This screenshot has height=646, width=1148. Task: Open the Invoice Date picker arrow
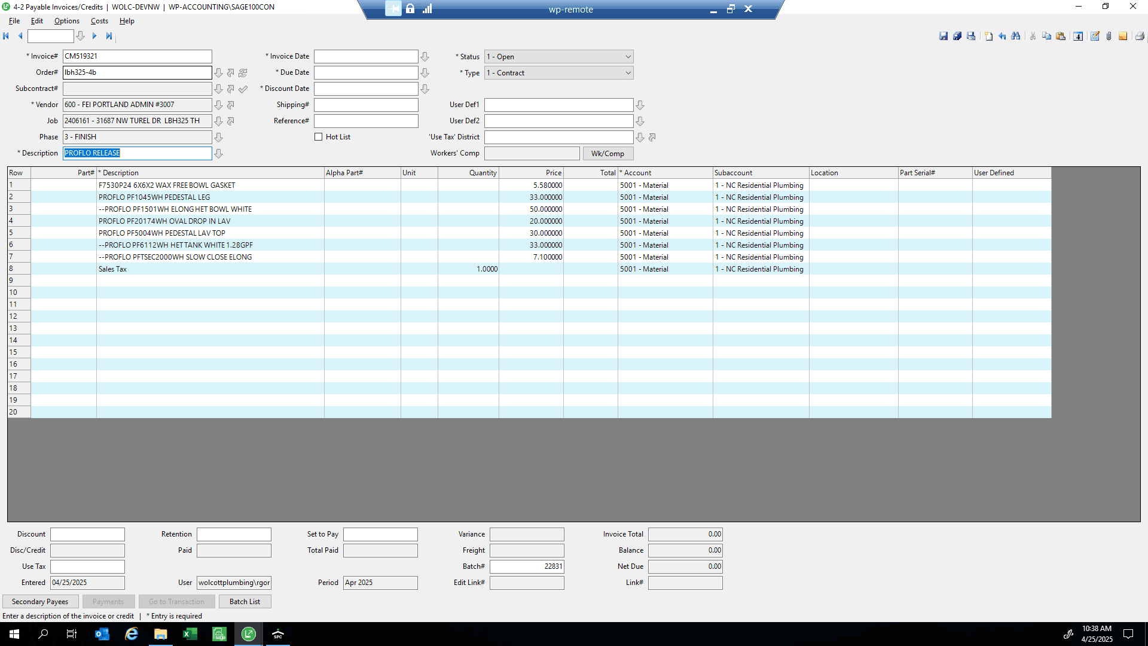pos(425,57)
